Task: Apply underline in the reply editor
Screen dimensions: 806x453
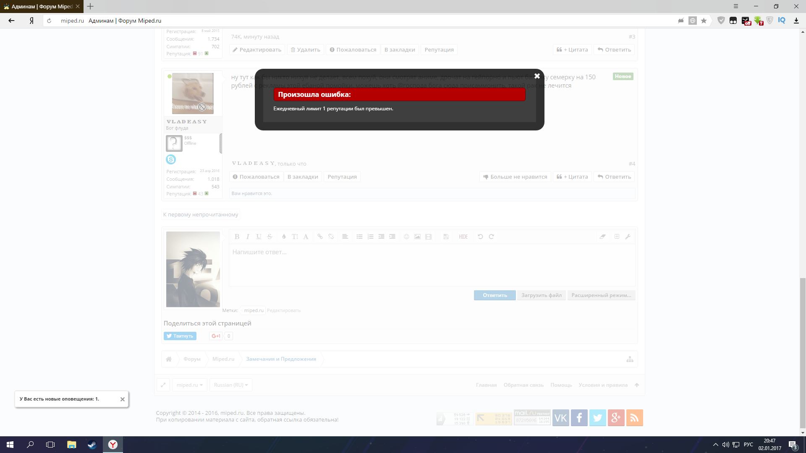Action: pyautogui.click(x=259, y=237)
